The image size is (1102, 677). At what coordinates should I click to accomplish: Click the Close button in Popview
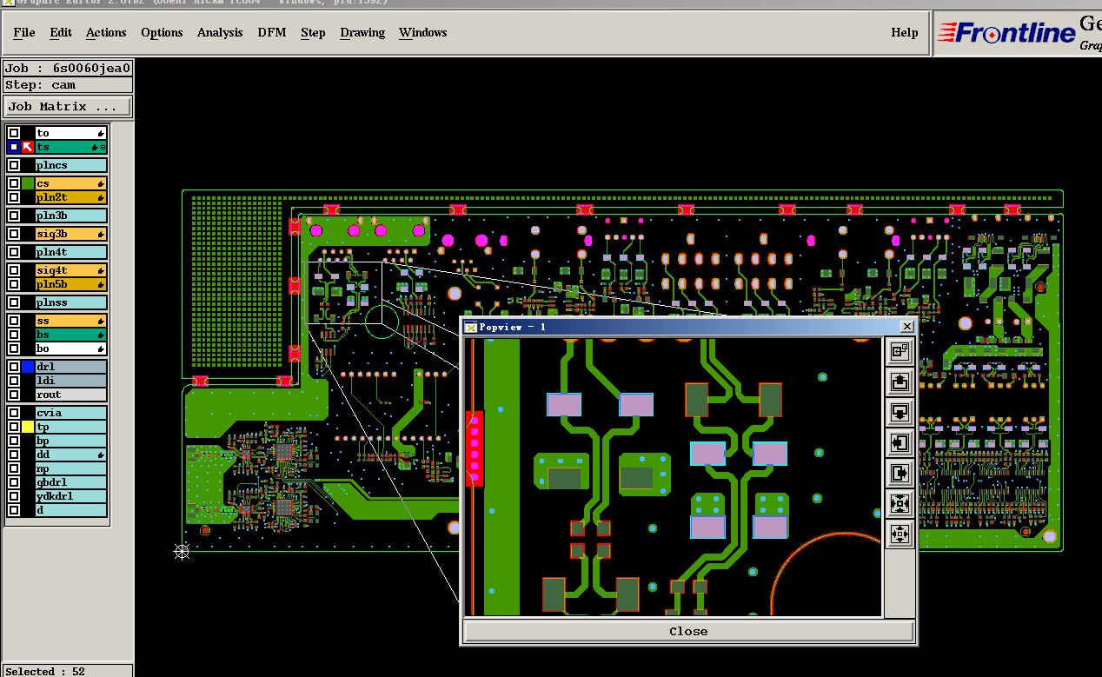pyautogui.click(x=688, y=631)
